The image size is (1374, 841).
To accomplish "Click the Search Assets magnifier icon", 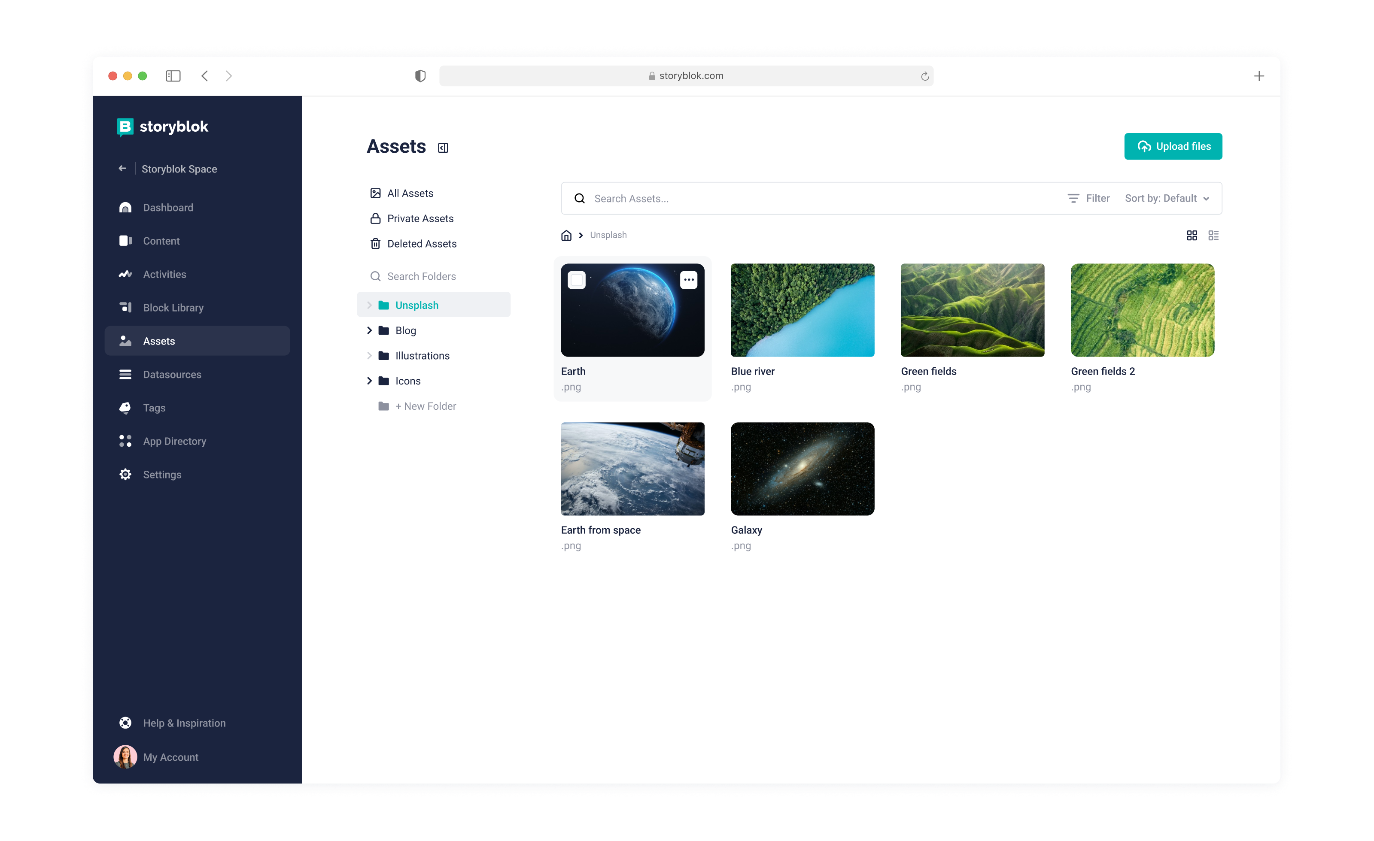I will click(579, 198).
